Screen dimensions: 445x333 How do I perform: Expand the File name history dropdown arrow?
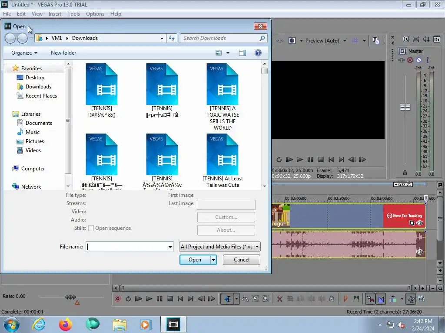pyautogui.click(x=170, y=247)
